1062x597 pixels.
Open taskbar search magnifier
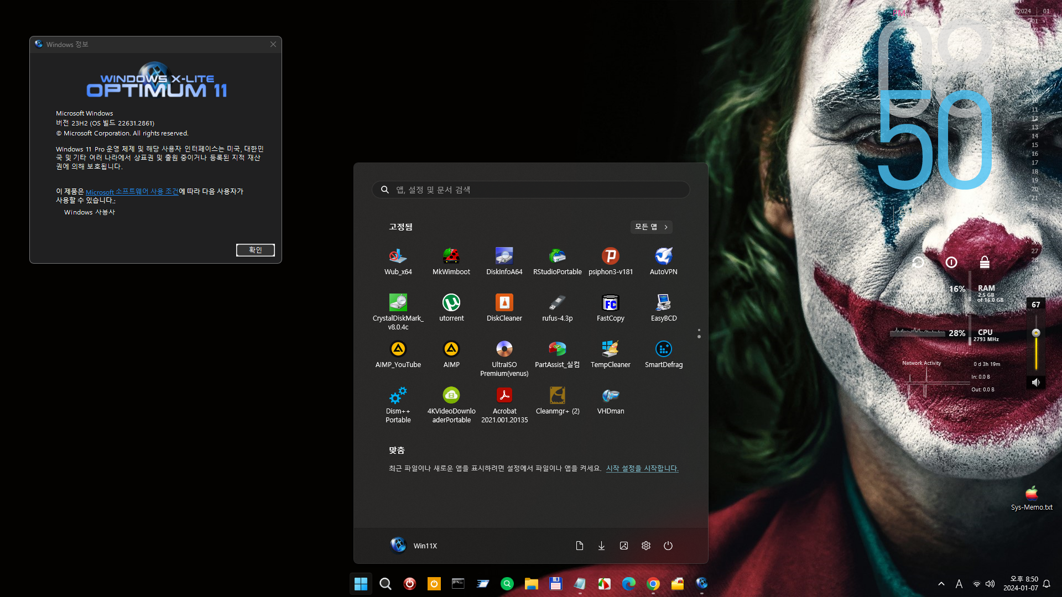point(386,584)
